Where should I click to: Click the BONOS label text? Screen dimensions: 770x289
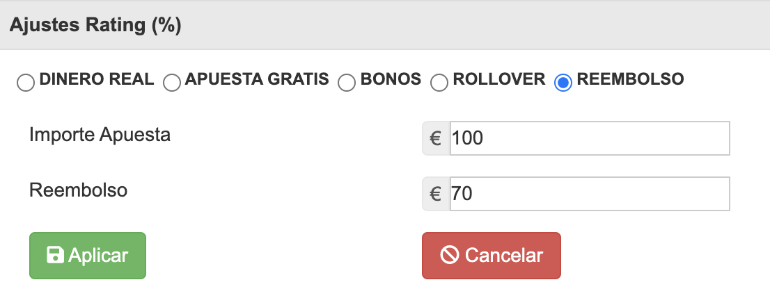[x=391, y=79]
